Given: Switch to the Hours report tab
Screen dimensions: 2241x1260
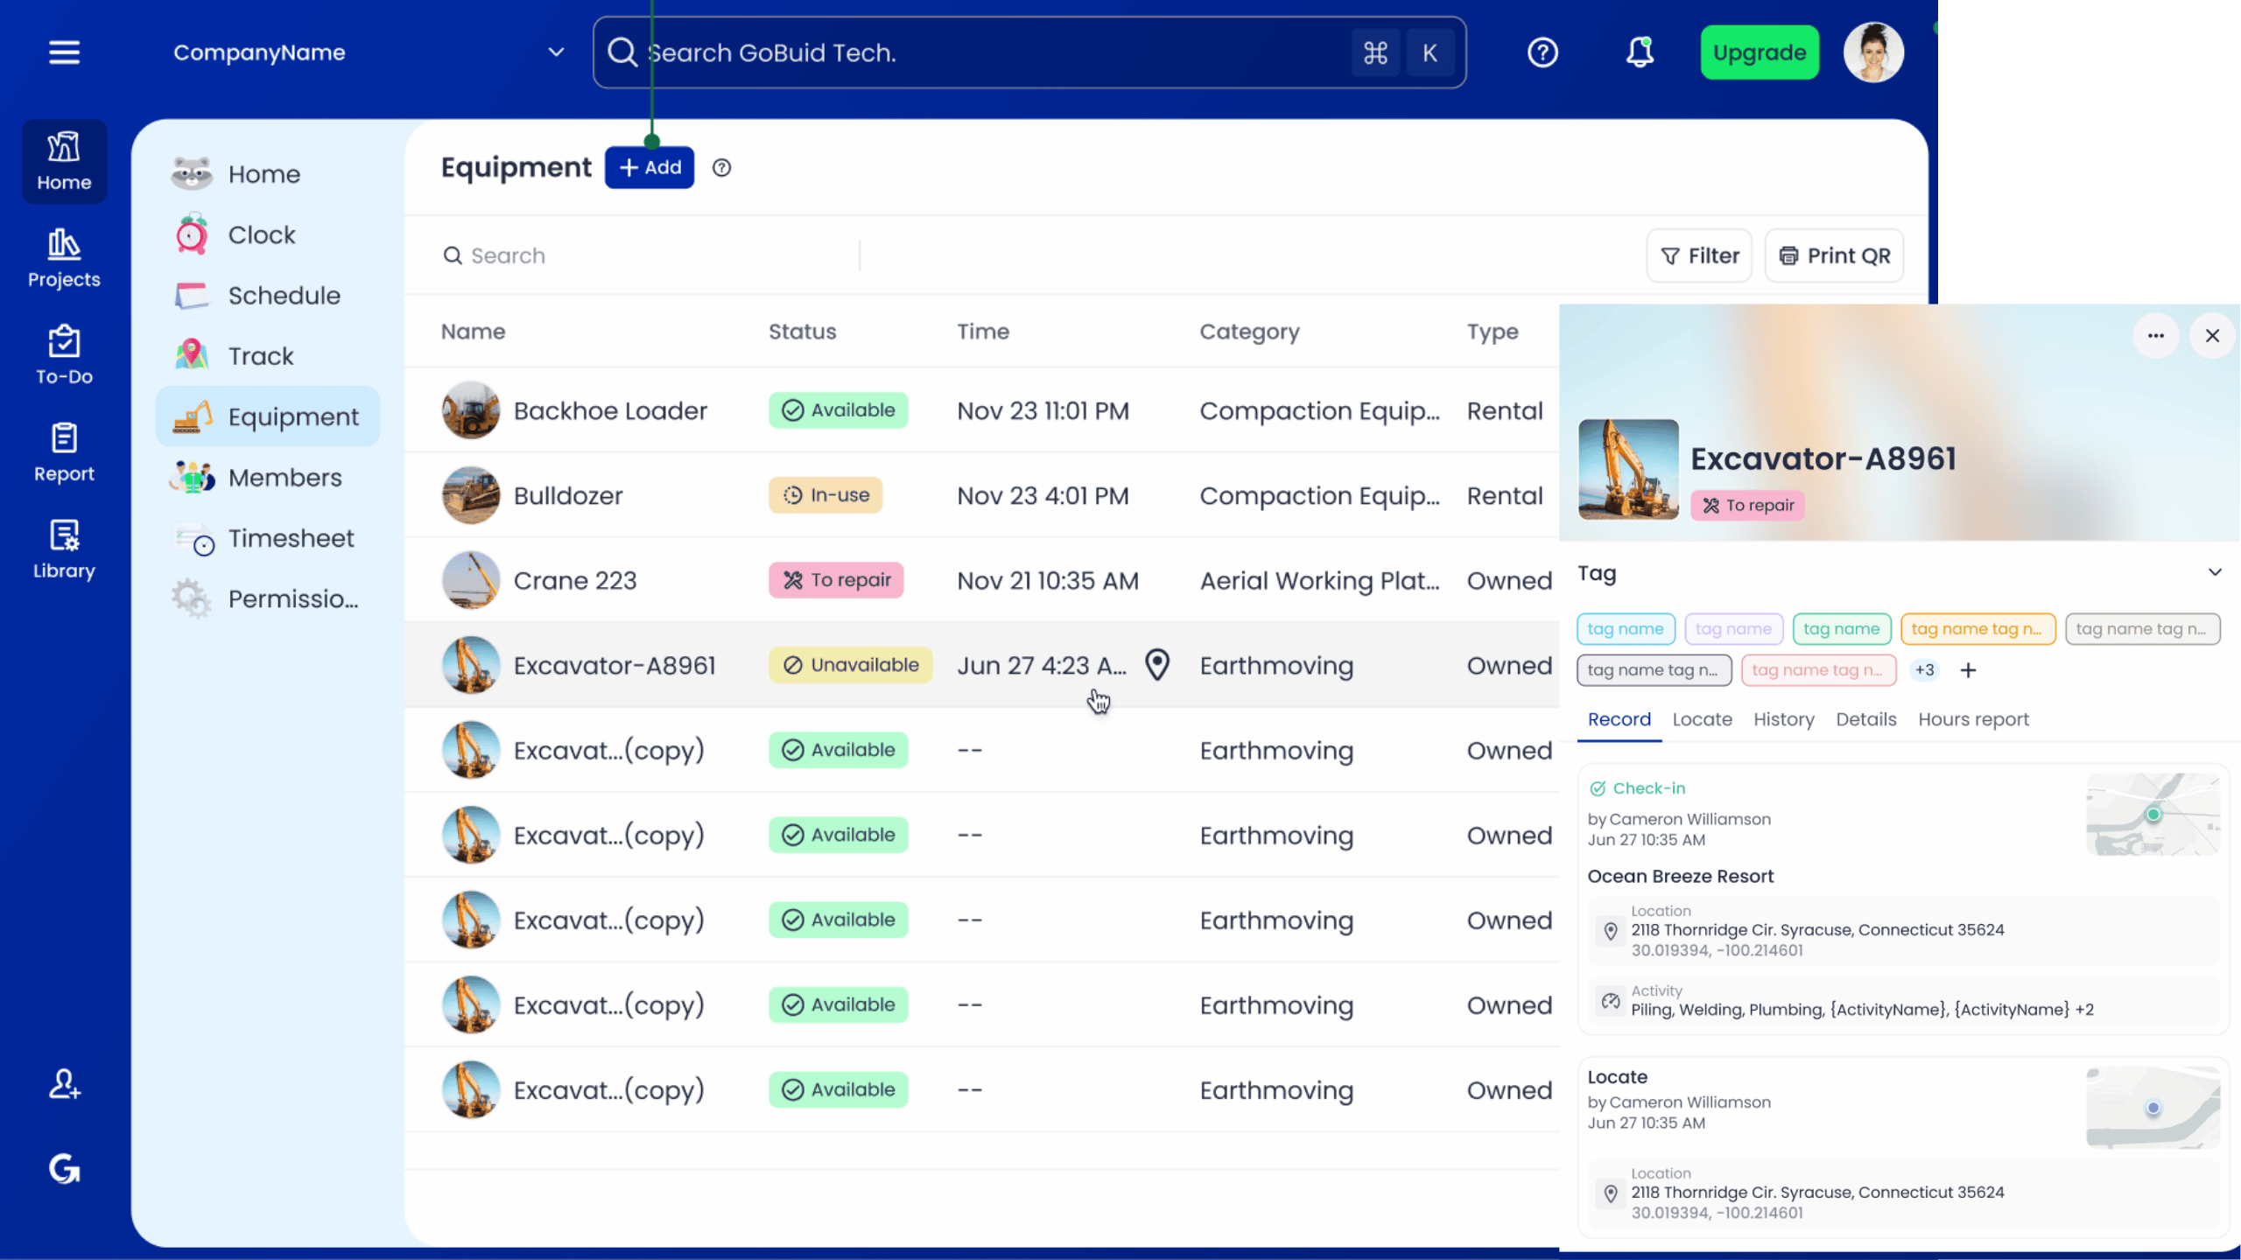Looking at the screenshot, I should point(1973,719).
